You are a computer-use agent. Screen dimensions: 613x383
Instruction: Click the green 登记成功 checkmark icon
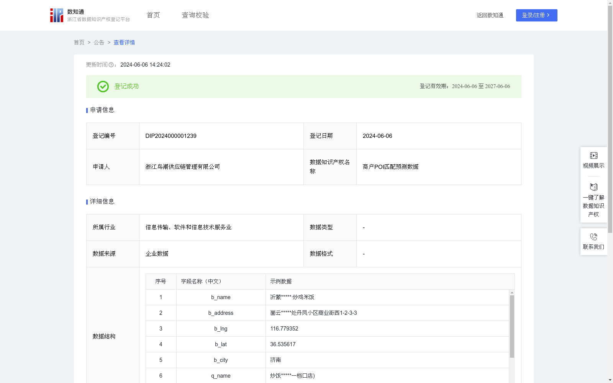coord(103,87)
